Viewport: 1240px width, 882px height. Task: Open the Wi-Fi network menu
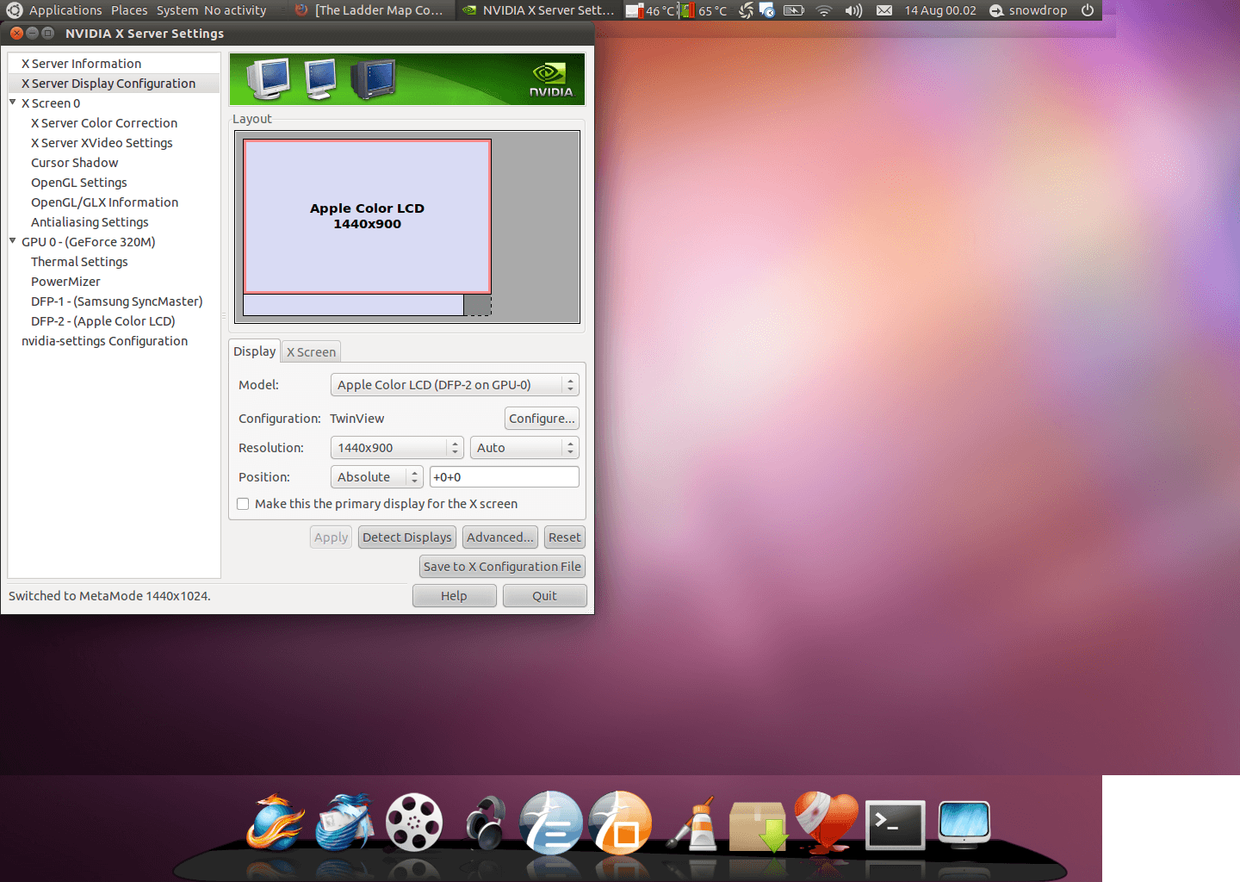coord(824,10)
